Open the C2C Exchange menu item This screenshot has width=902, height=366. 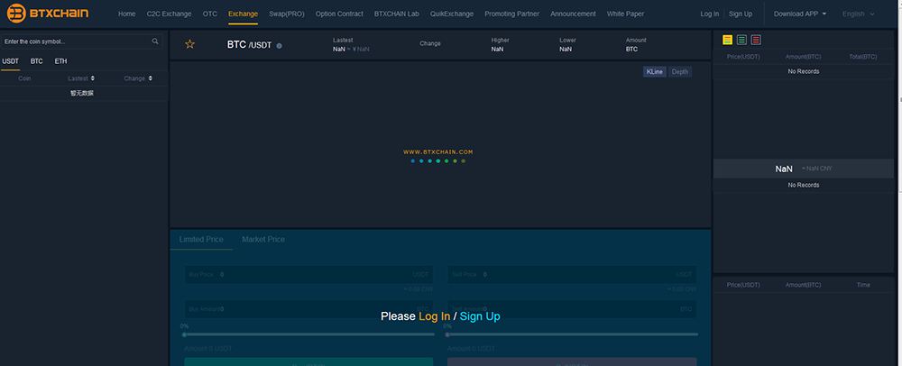click(170, 14)
